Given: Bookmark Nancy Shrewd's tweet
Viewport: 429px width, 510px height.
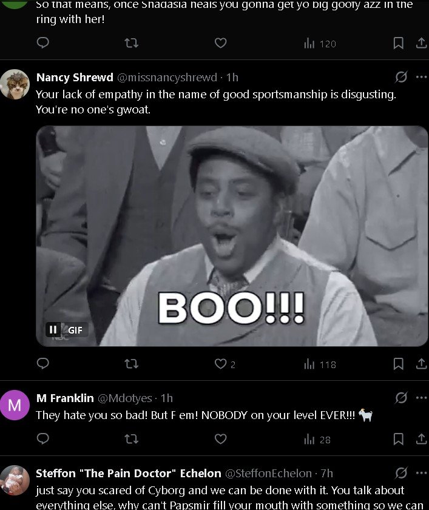Looking at the screenshot, I should point(399,364).
